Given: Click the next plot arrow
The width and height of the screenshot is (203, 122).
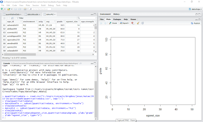Looking at the screenshot, I should click(105, 23).
